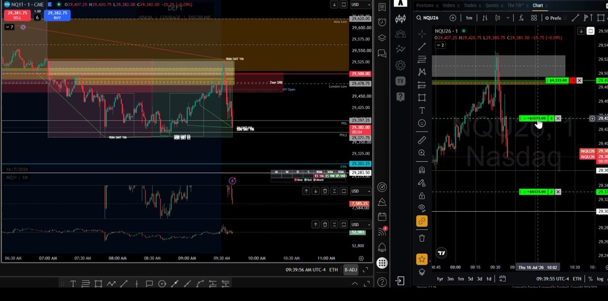Expand indicator legend showing 2 on NQU26
608x301 pixels.
coord(440,45)
